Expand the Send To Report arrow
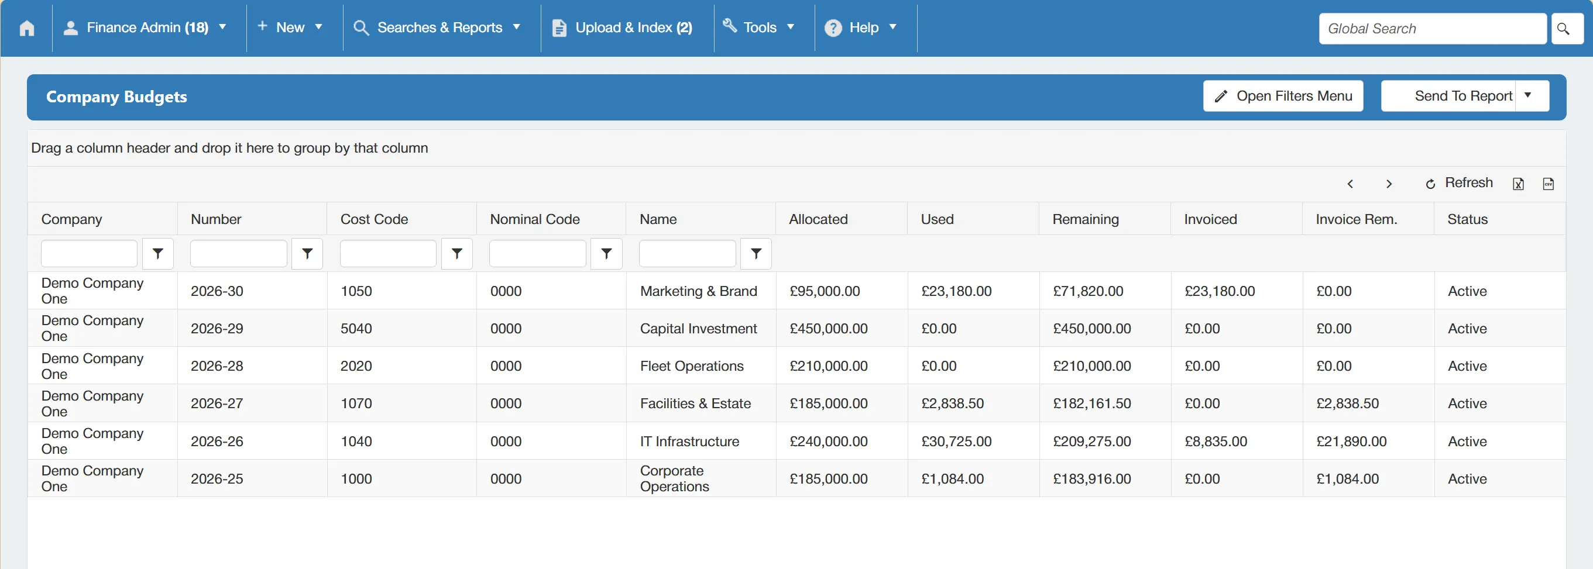 point(1528,96)
